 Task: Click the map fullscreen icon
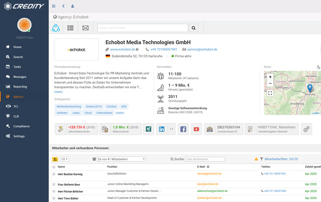[x=270, y=93]
